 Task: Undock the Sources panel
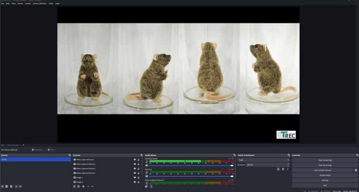[x=142, y=155]
